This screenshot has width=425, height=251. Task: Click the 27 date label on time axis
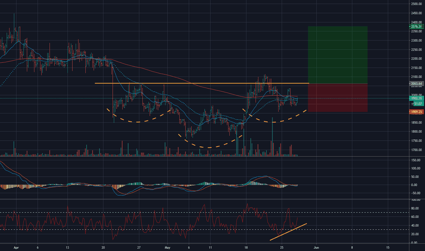point(139,247)
